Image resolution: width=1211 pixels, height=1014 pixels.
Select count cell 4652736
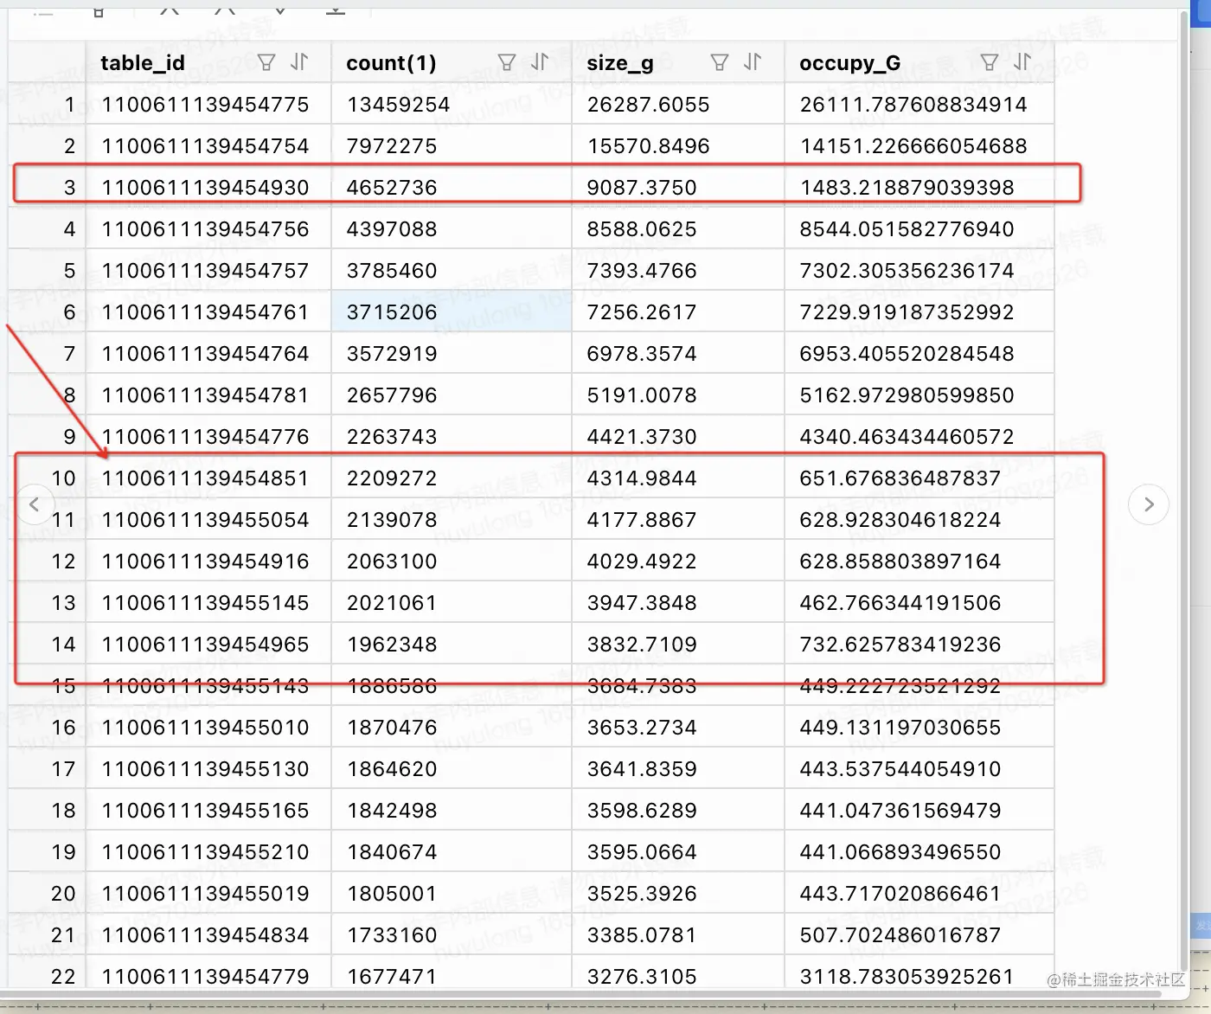tap(452, 188)
